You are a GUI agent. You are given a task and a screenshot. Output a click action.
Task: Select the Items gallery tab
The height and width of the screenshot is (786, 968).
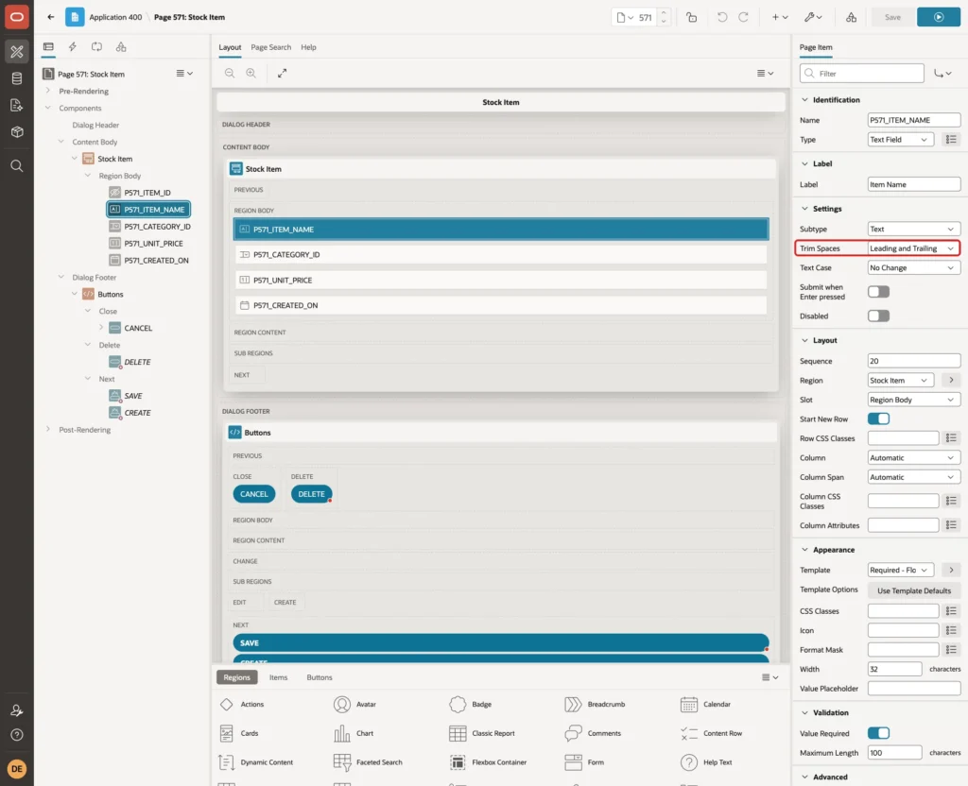click(279, 677)
